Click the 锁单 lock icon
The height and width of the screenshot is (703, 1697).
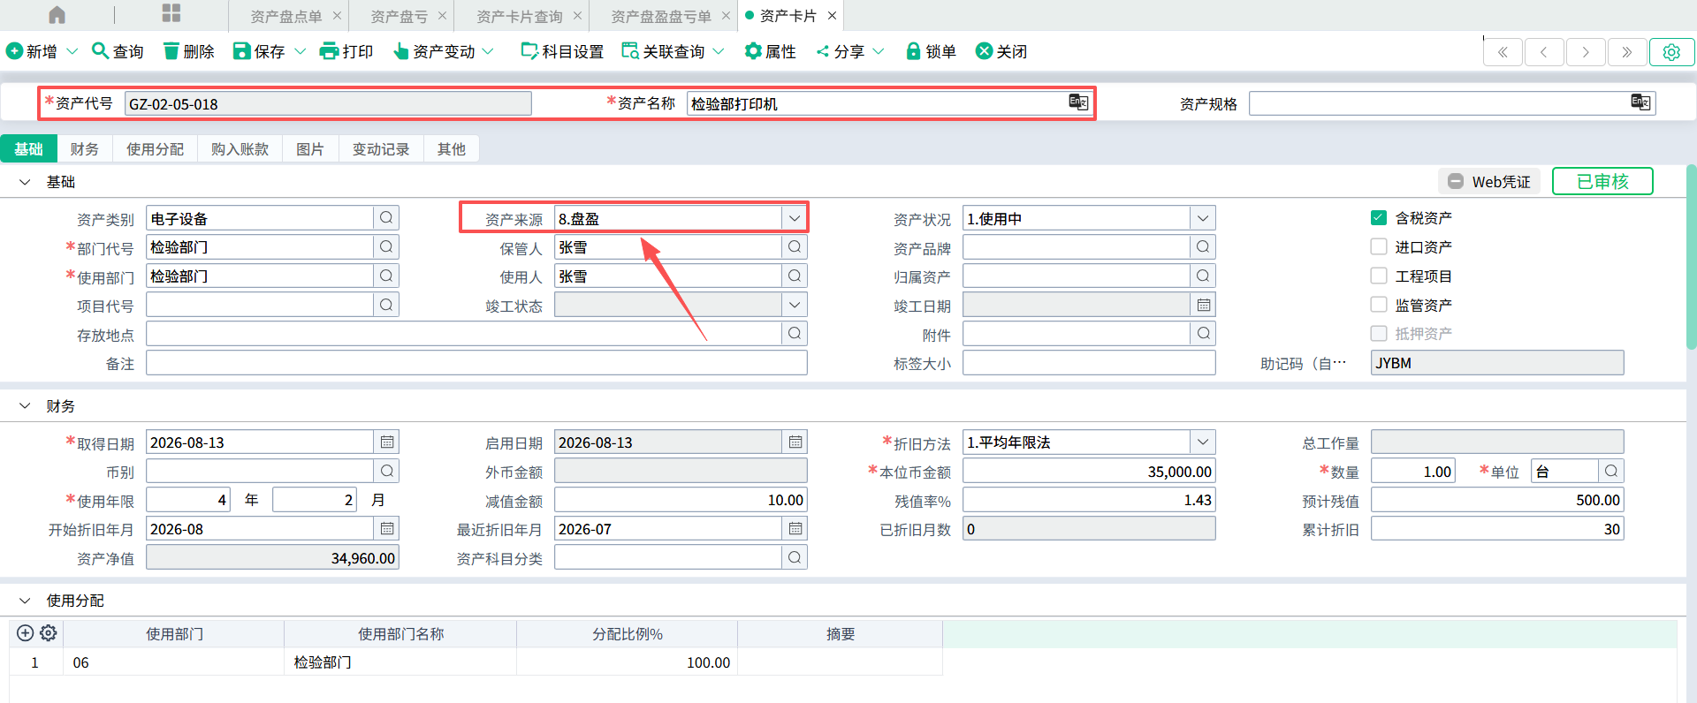[914, 51]
